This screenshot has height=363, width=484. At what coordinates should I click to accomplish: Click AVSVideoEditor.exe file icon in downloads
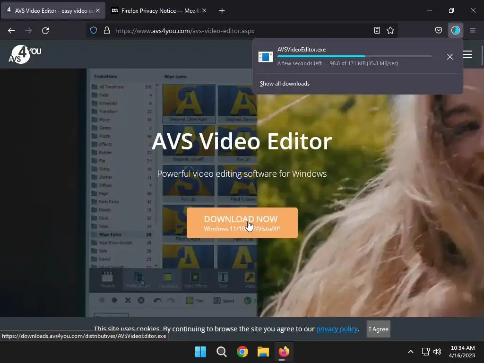click(x=266, y=57)
